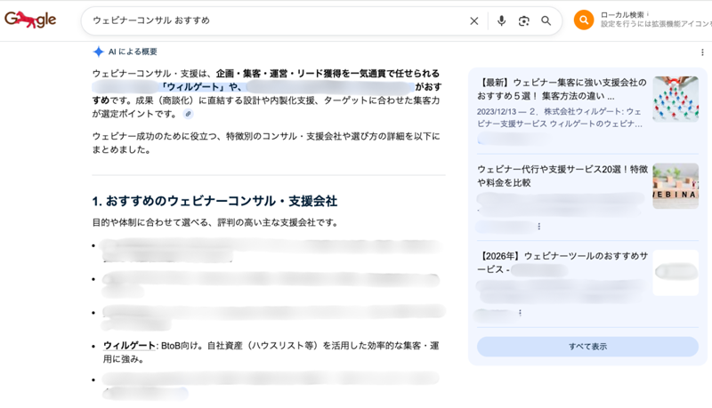The image size is (712, 408).
Task: Open 【最新】ウェビナー集客に強い支援会社 source link
Action: [561, 89]
